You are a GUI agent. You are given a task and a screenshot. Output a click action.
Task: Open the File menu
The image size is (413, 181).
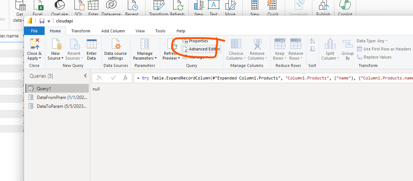point(34,31)
